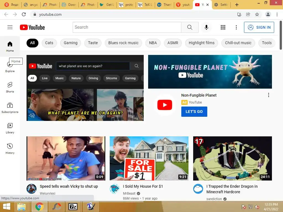The width and height of the screenshot is (283, 212).
Task: Select the NBA filter chip
Action: [x=153, y=43]
